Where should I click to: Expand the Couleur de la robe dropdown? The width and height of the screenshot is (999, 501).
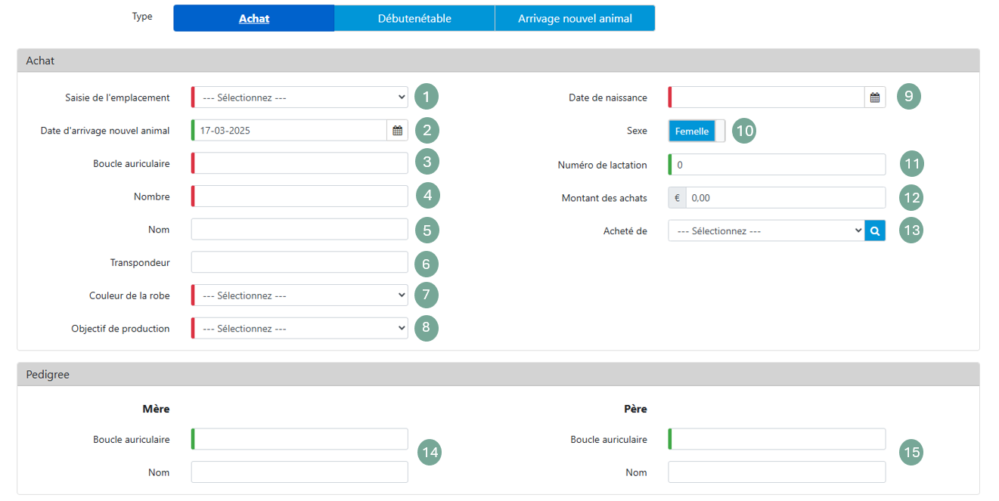pos(299,295)
